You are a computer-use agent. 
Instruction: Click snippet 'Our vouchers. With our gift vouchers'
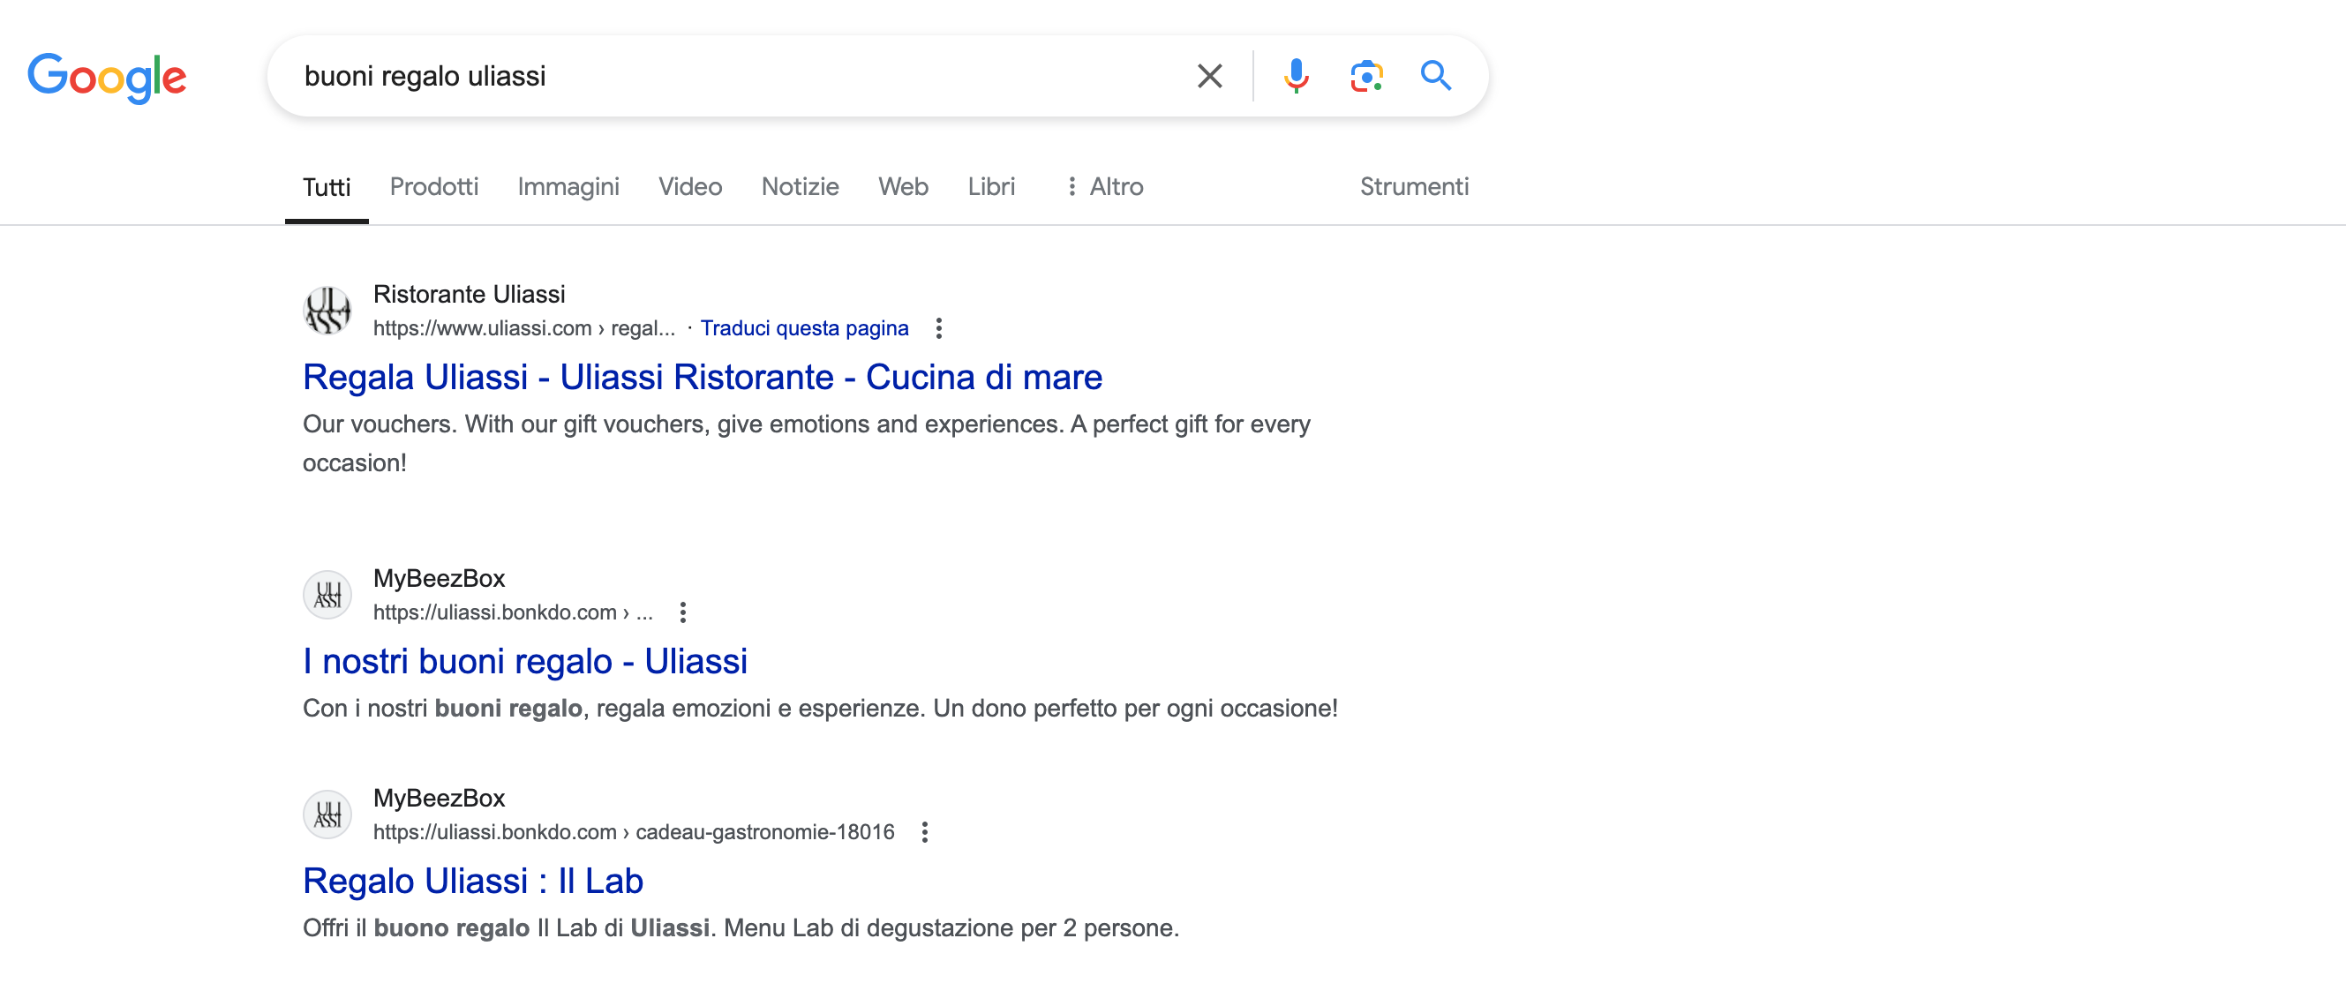[806, 444]
